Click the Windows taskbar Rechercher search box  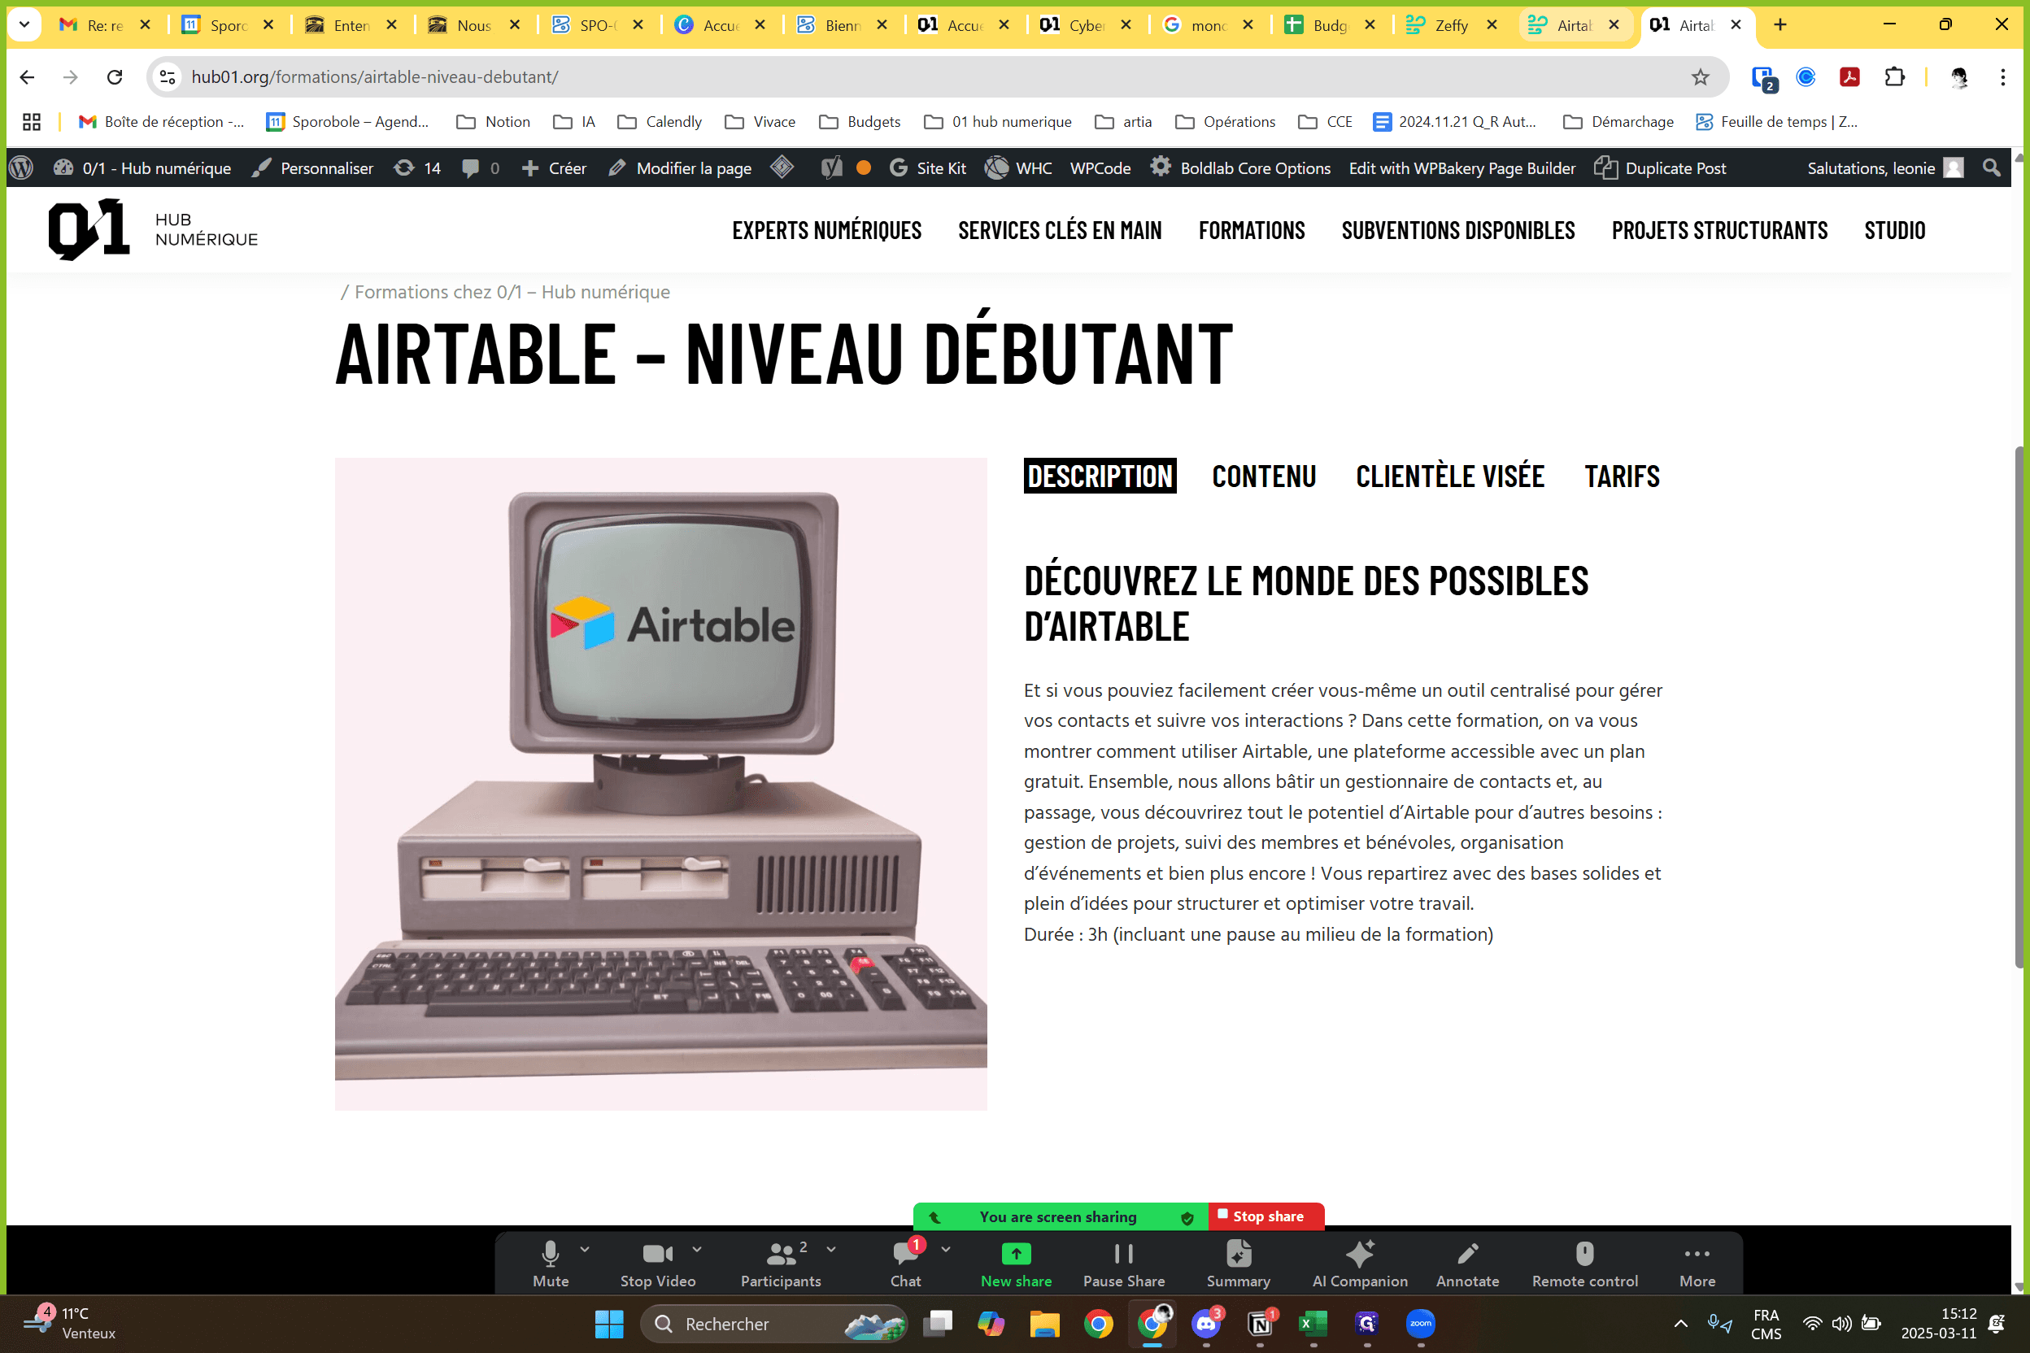[x=773, y=1324]
